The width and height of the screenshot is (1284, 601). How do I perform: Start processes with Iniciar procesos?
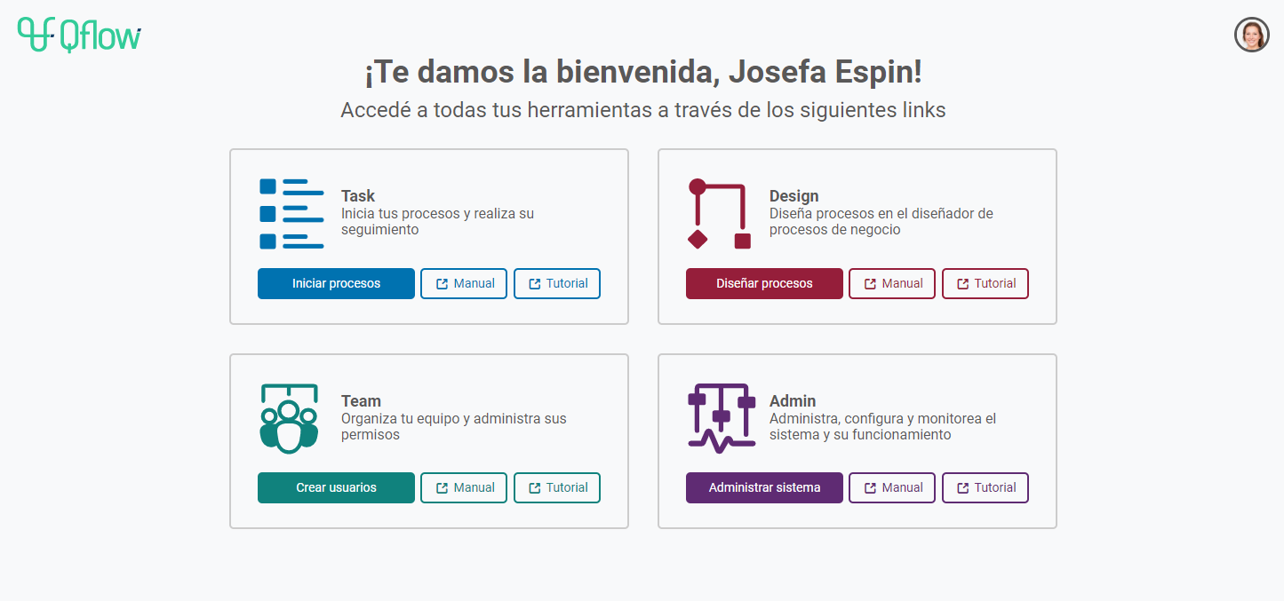click(336, 284)
